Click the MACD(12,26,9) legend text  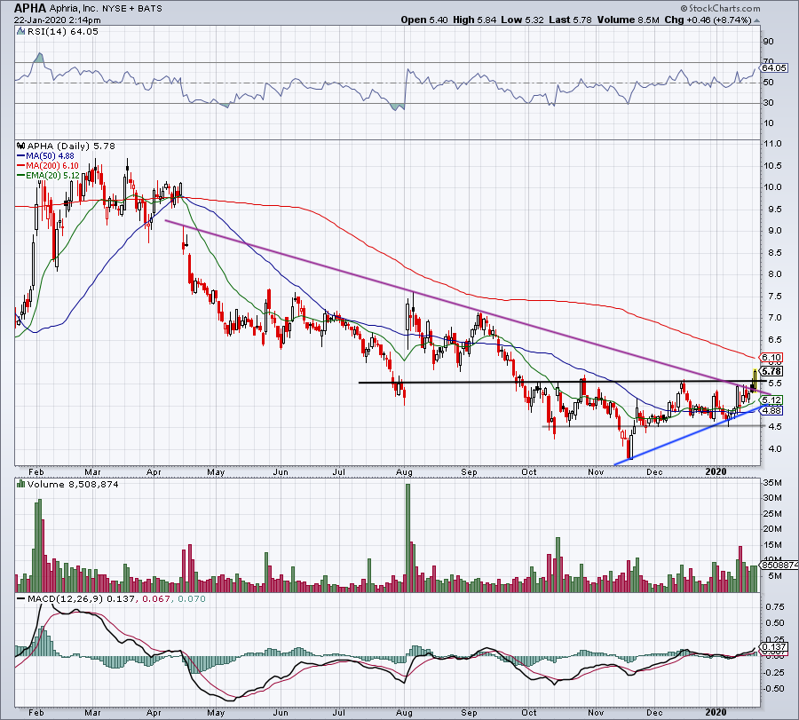point(63,598)
